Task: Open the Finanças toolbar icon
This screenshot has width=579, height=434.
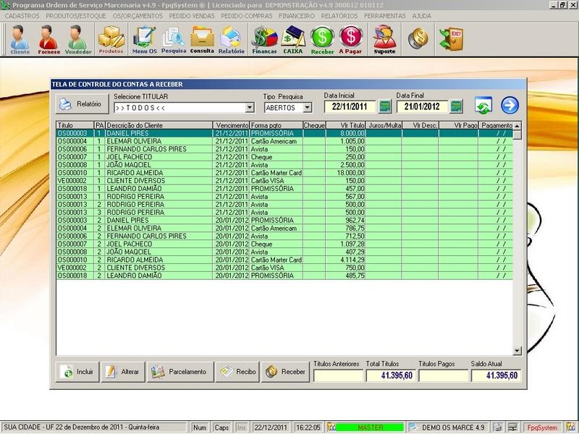Action: (x=263, y=39)
